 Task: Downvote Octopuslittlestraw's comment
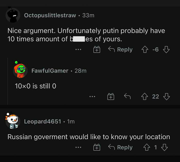tap(166, 50)
